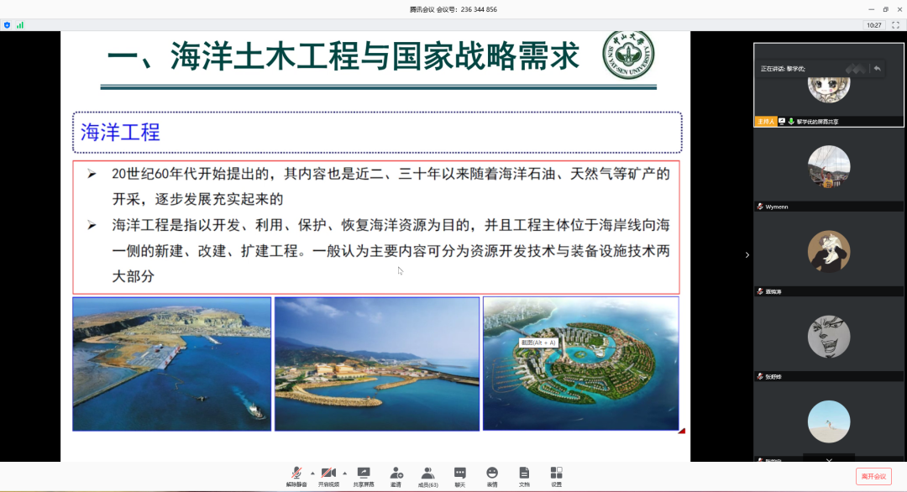Click the Share Screen (共享屏幕) icon
Image resolution: width=907 pixels, height=492 pixels.
[364, 474]
